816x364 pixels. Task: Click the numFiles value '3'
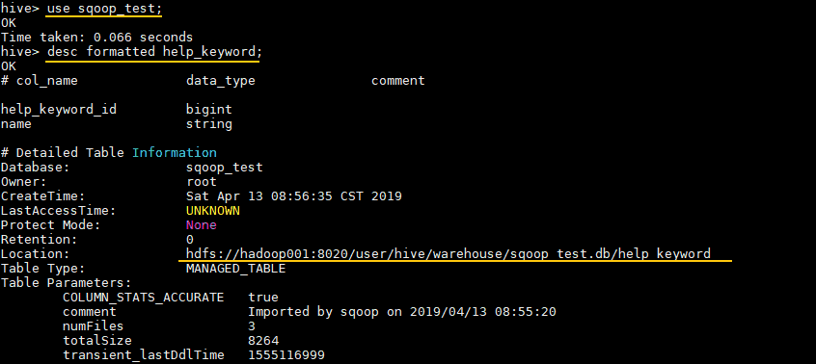(252, 326)
